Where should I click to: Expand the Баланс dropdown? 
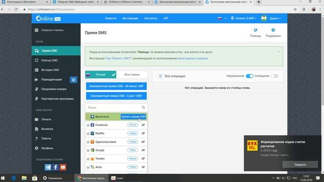244,18
